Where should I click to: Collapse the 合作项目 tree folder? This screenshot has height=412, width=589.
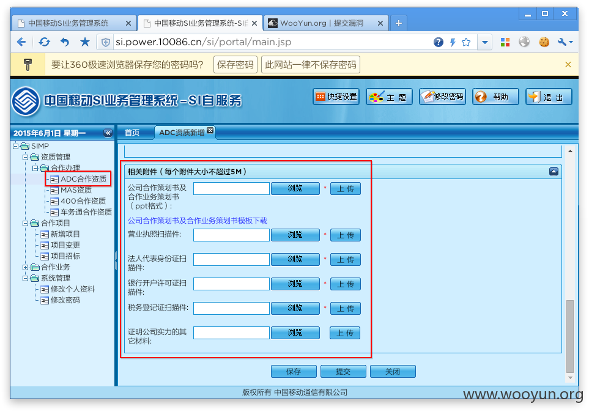coord(25,223)
